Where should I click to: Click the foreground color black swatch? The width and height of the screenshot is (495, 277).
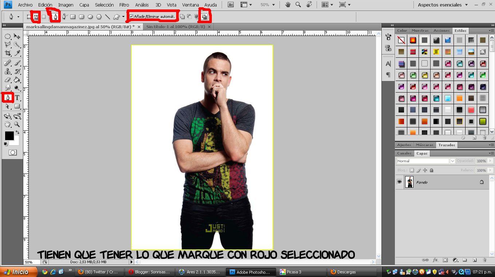[9, 136]
